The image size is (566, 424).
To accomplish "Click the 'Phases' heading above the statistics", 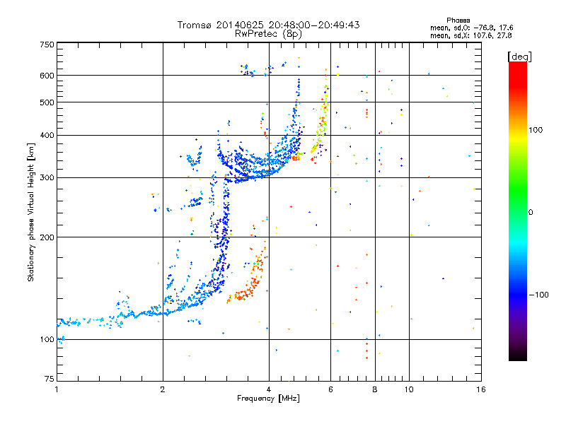I will click(x=458, y=20).
